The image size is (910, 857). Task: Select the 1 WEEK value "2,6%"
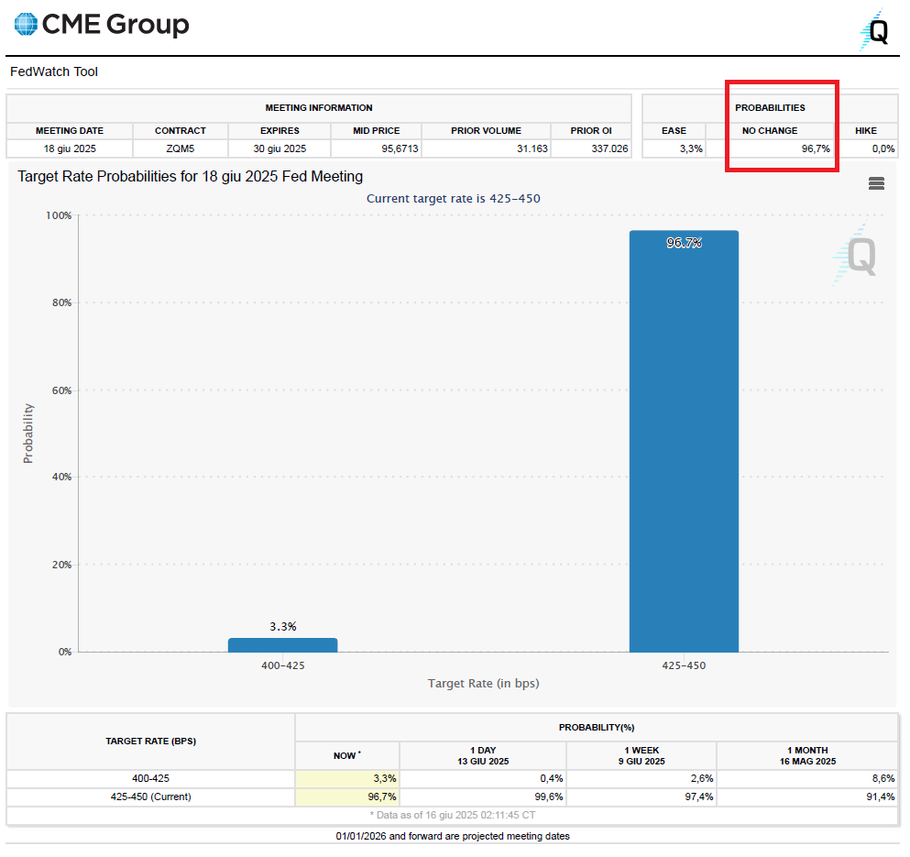click(x=702, y=778)
